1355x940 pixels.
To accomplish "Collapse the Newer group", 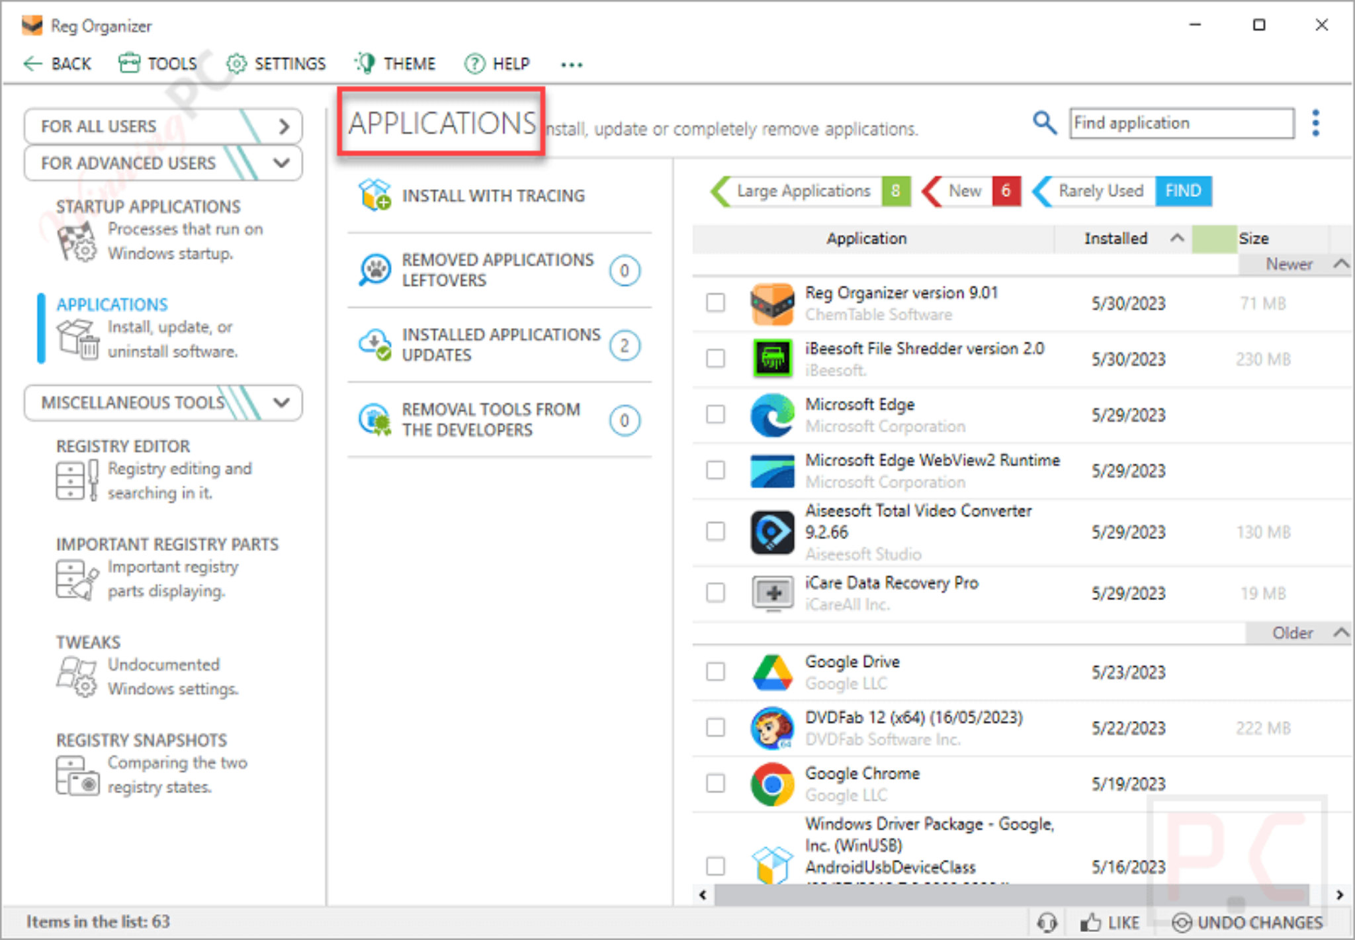I will (1341, 264).
